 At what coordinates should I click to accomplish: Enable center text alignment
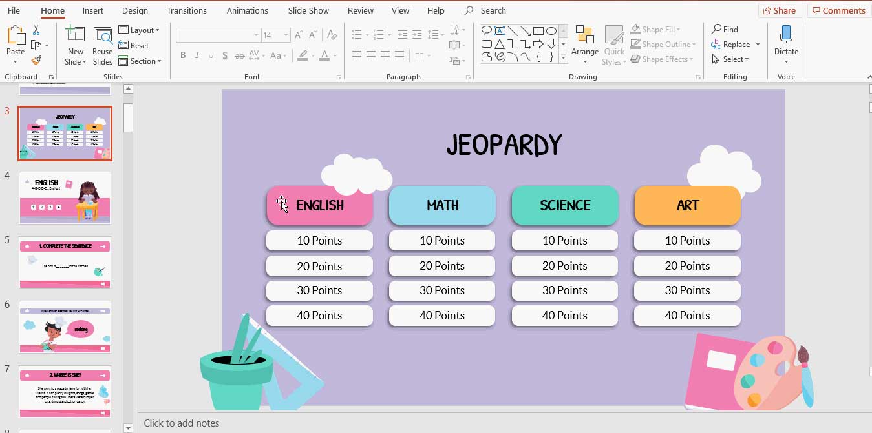point(370,55)
